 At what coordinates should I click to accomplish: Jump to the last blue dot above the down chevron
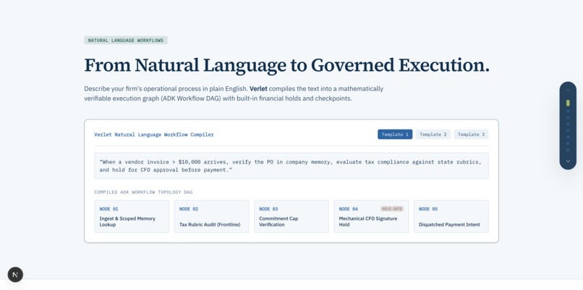(568, 150)
